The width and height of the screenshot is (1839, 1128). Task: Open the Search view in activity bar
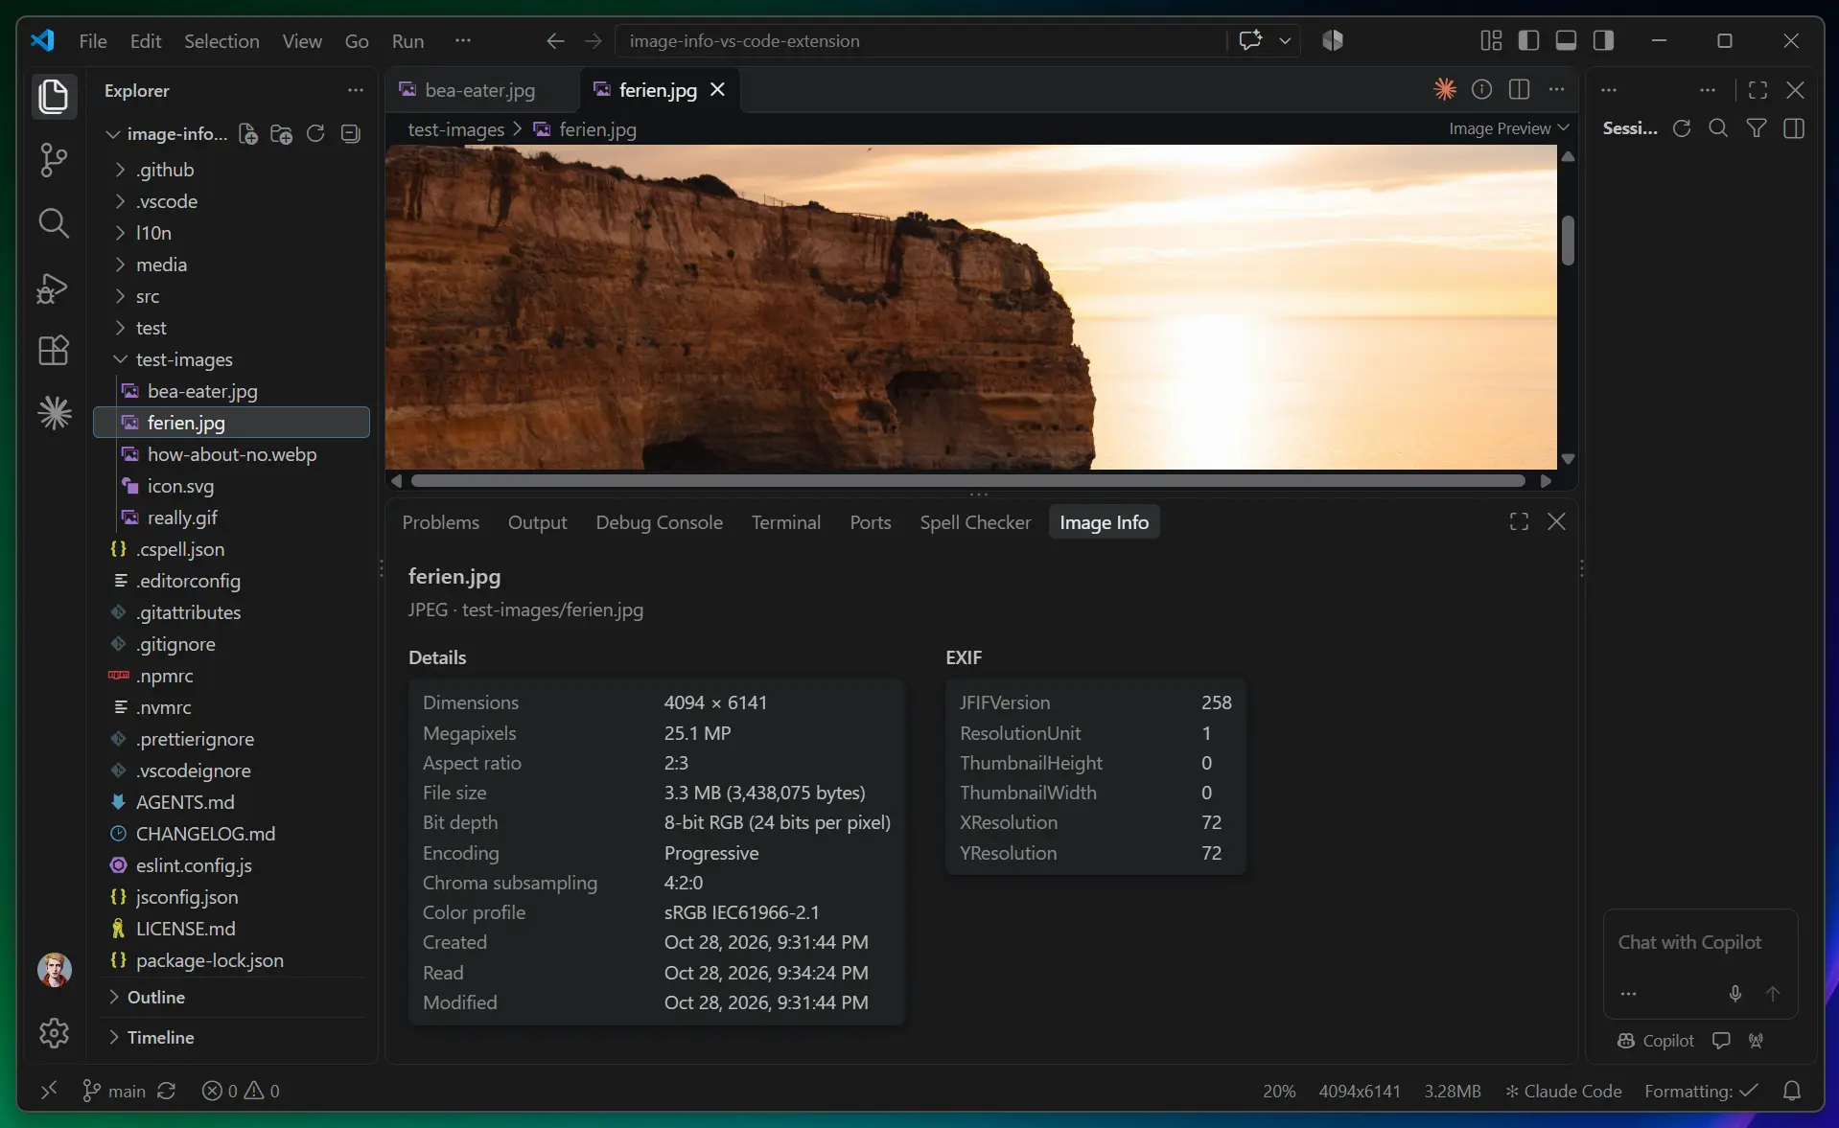tap(54, 223)
